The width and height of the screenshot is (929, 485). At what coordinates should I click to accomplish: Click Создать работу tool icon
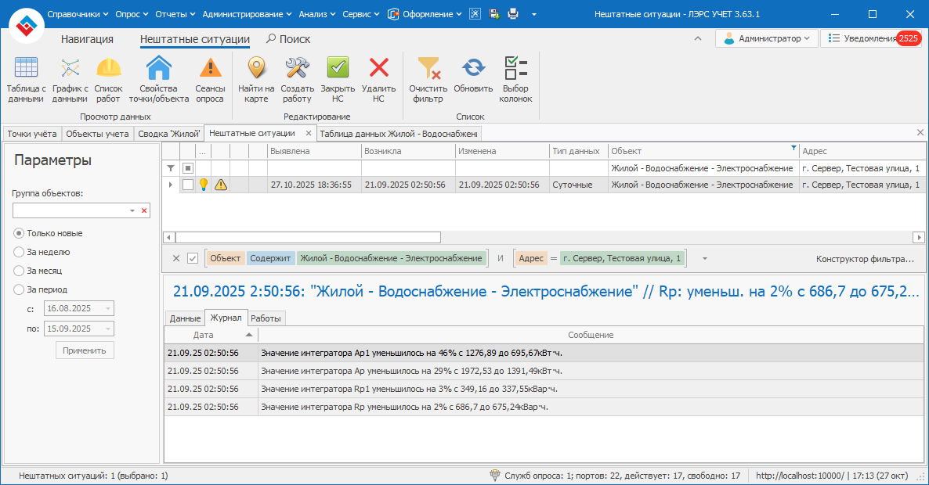point(297,80)
